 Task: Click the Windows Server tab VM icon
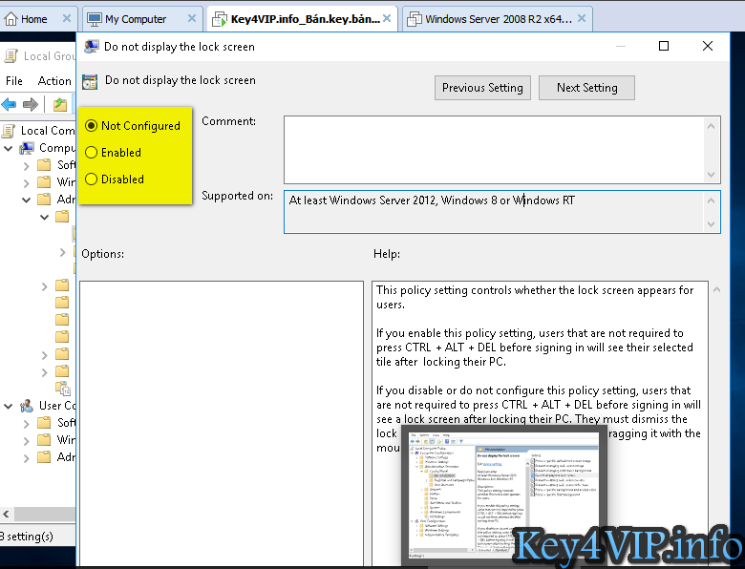click(415, 19)
